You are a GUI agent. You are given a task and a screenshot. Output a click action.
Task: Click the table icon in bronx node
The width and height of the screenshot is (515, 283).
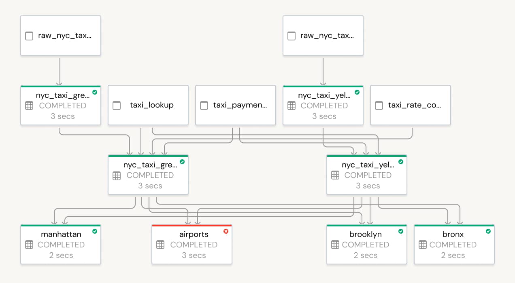point(423,245)
